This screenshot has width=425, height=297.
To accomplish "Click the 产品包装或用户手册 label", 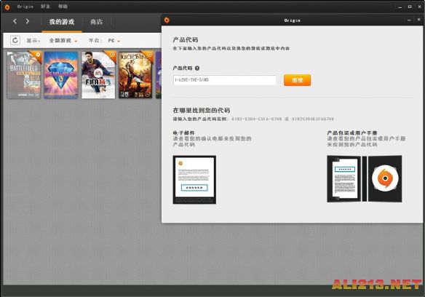I will tap(352, 133).
